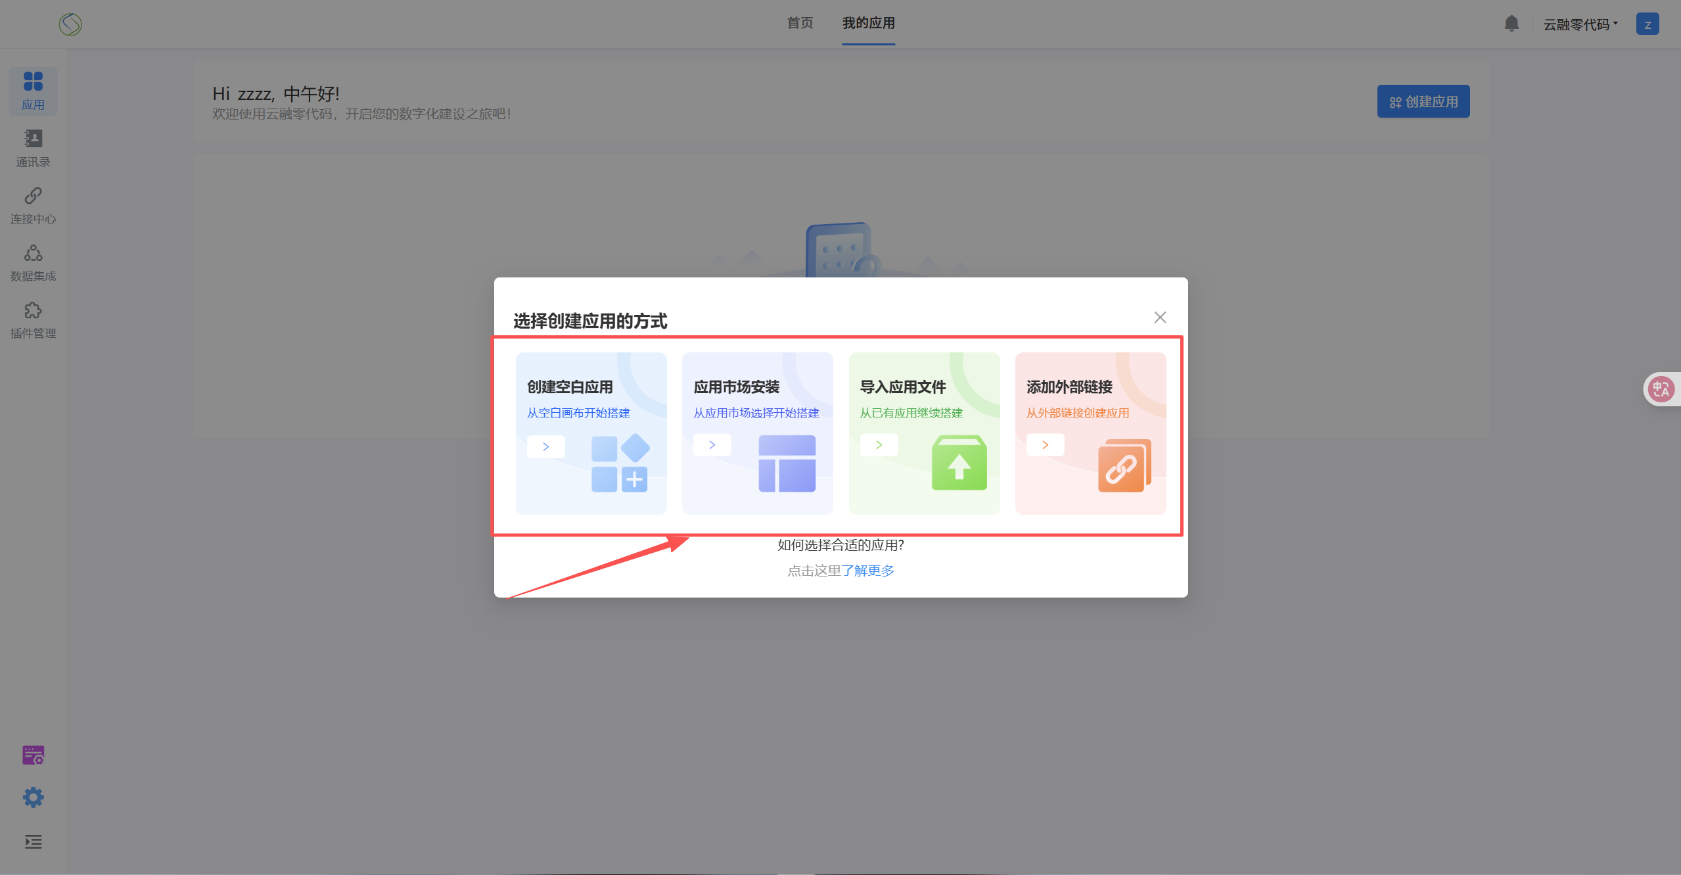Select the 我的应用 tab
This screenshot has height=875, width=1681.
click(868, 23)
